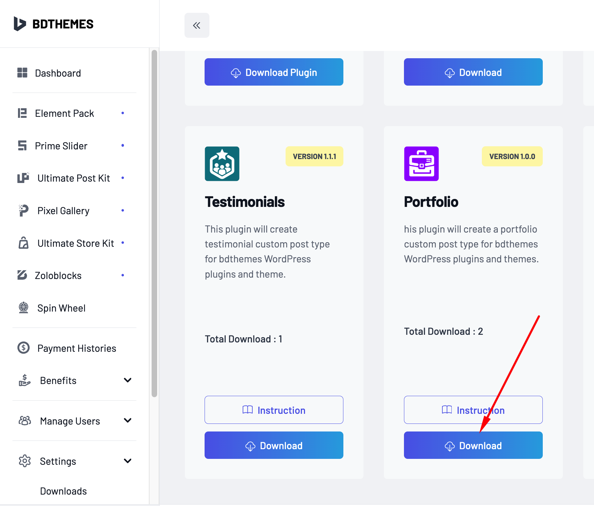The image size is (594, 506).
Task: Click the Pixel Gallery sidebar icon
Action: (23, 210)
